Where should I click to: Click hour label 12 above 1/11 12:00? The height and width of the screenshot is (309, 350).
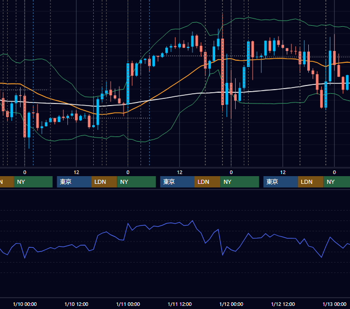click(180, 173)
